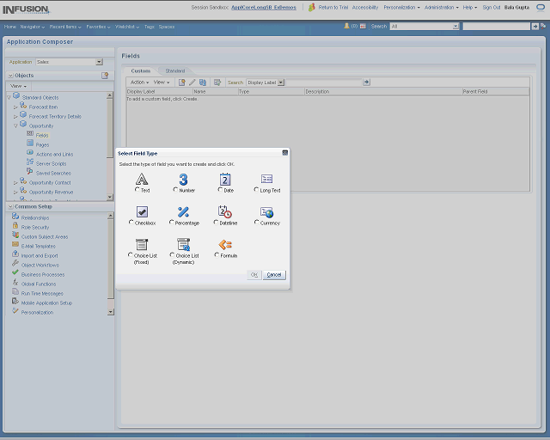Switch to the Standard fields tab

pyautogui.click(x=174, y=70)
